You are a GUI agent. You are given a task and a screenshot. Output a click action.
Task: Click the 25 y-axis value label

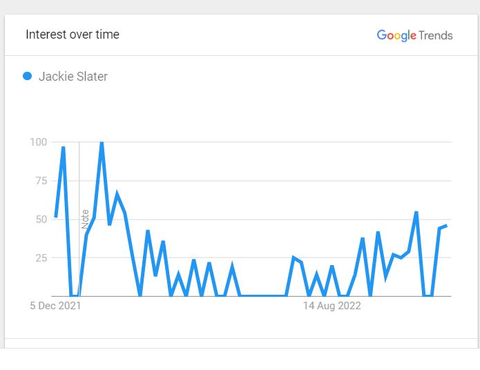(41, 257)
